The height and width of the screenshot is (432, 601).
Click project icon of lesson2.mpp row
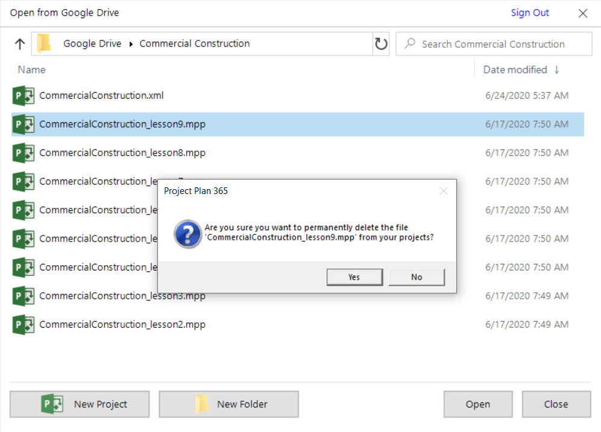(x=24, y=325)
